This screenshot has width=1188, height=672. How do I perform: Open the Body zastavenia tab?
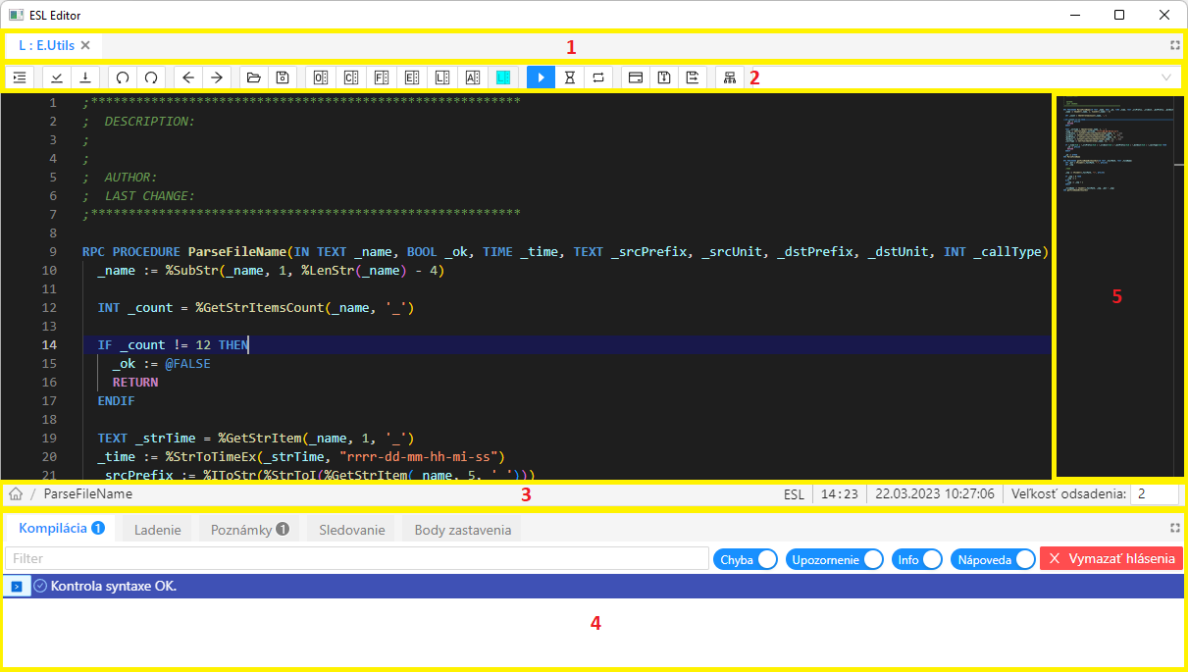click(462, 530)
